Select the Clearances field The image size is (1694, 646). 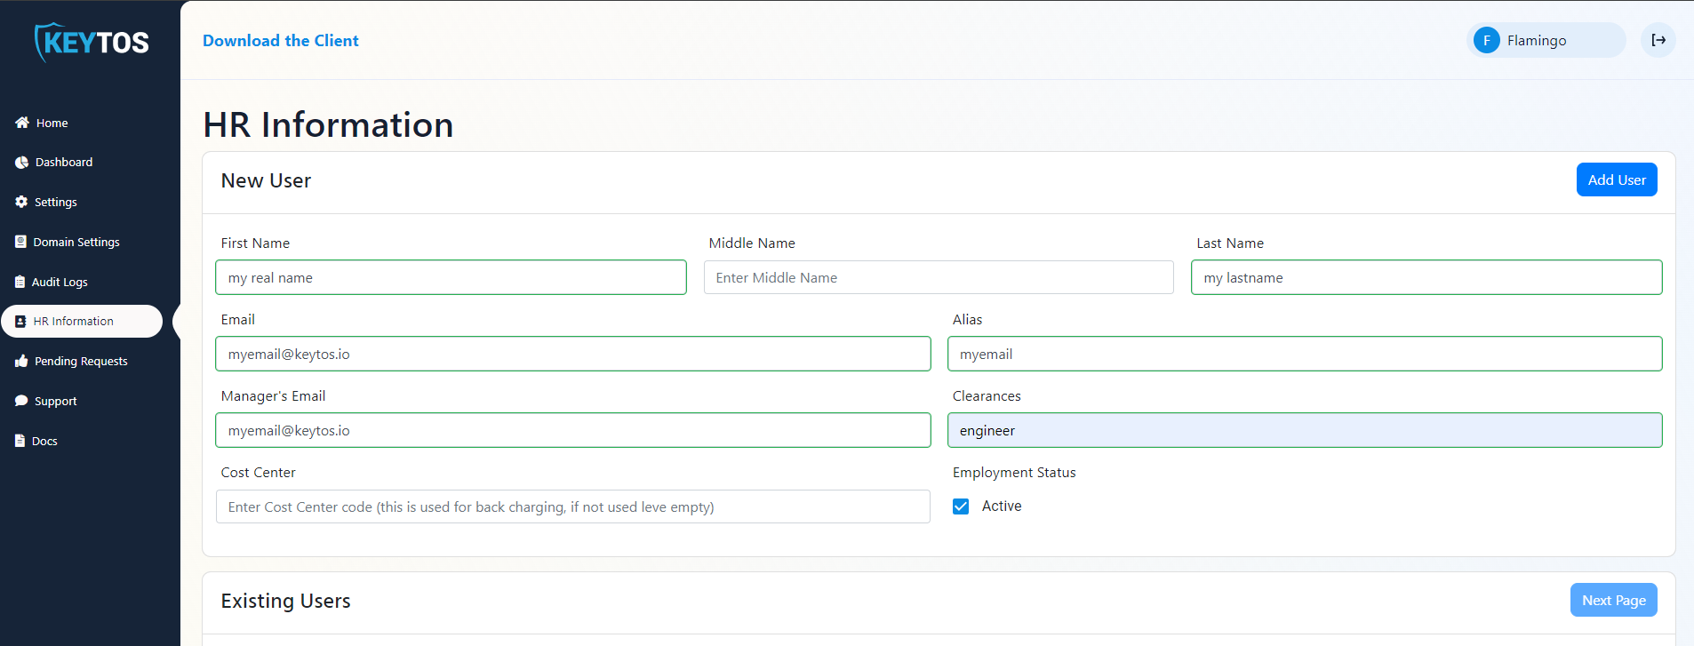[1305, 430]
